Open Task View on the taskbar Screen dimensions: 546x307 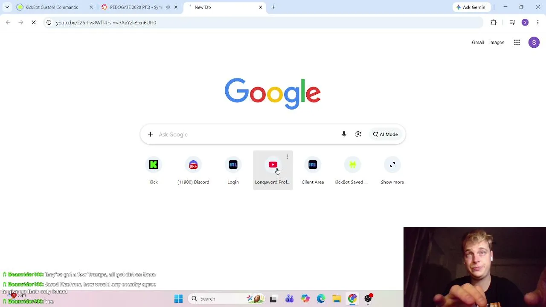click(273, 299)
